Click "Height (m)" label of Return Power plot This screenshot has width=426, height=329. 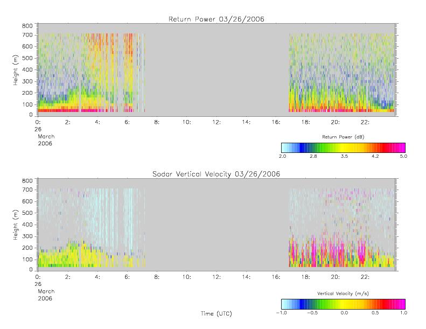pos(16,70)
